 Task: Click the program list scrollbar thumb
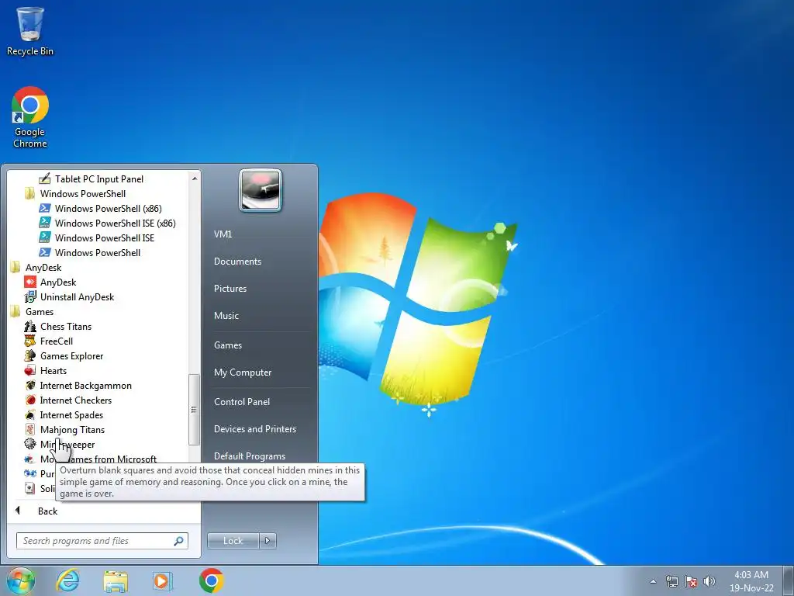(194, 410)
